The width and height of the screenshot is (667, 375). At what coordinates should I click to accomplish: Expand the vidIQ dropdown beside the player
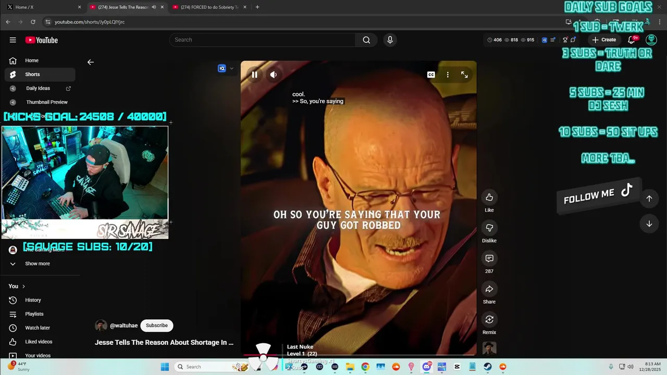click(x=231, y=68)
